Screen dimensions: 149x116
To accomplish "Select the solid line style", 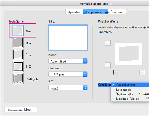I will pos(68,28).
